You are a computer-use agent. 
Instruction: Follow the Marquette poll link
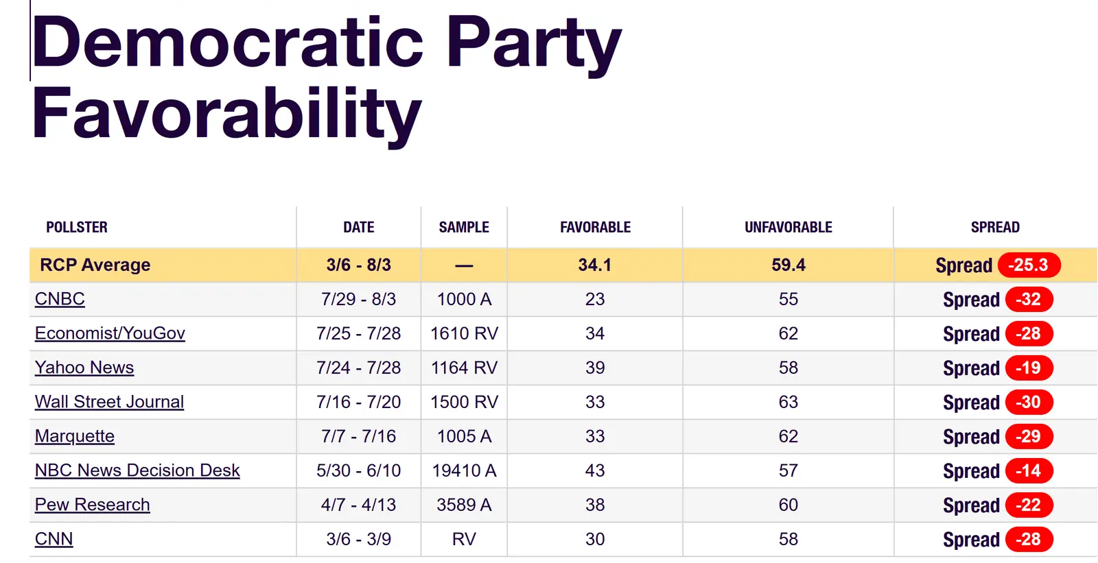[x=75, y=436]
